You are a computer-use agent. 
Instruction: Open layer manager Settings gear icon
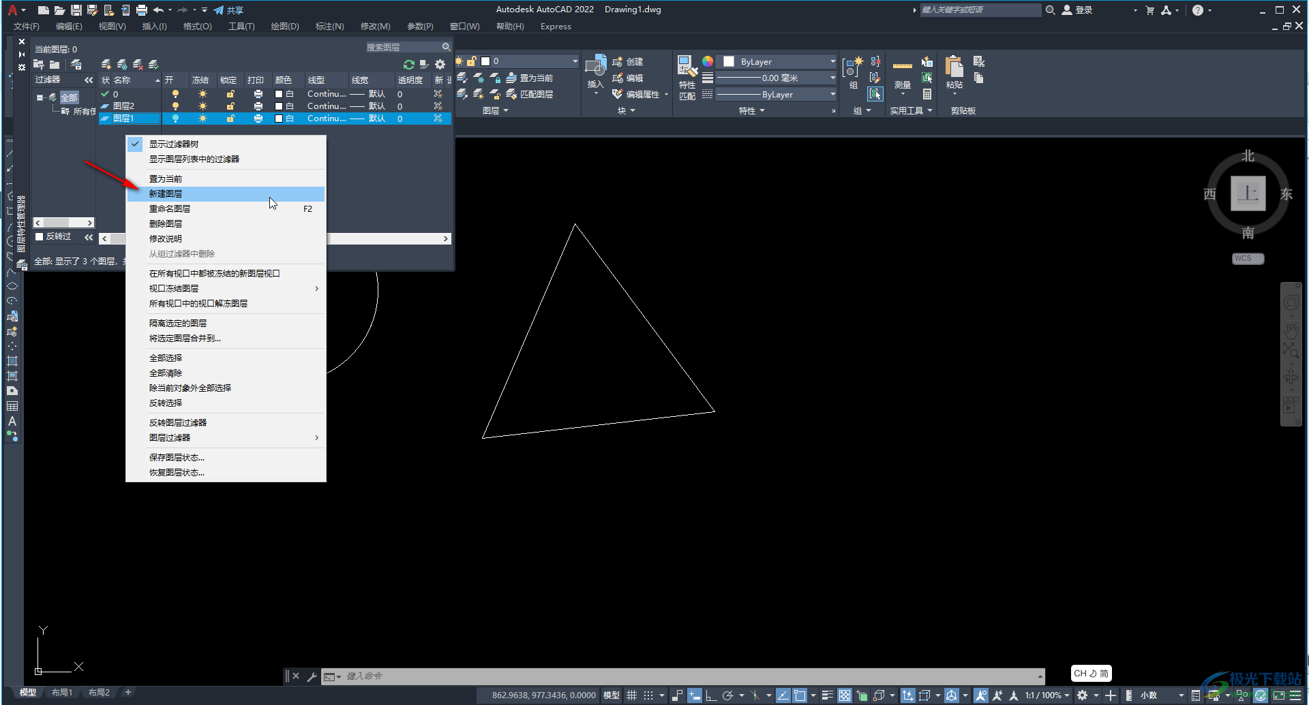click(440, 64)
